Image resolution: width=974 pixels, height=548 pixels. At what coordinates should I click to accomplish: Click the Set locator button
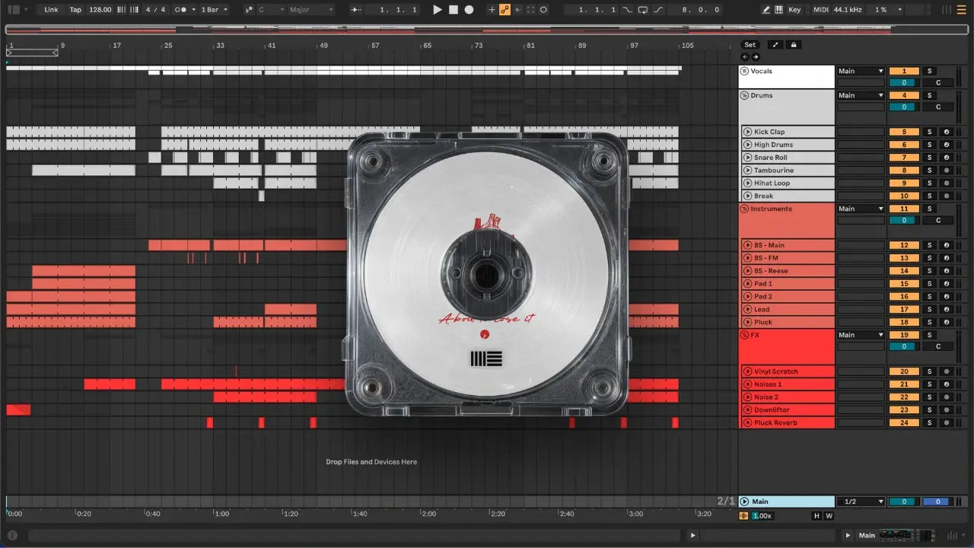pos(750,45)
